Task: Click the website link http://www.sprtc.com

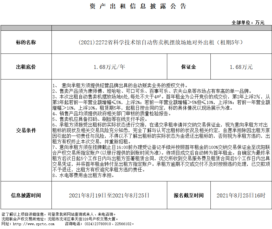Action: pos(30,224)
